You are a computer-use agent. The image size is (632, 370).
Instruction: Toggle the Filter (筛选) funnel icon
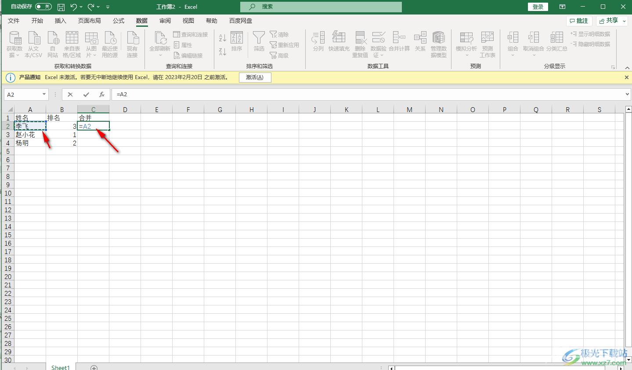259,42
